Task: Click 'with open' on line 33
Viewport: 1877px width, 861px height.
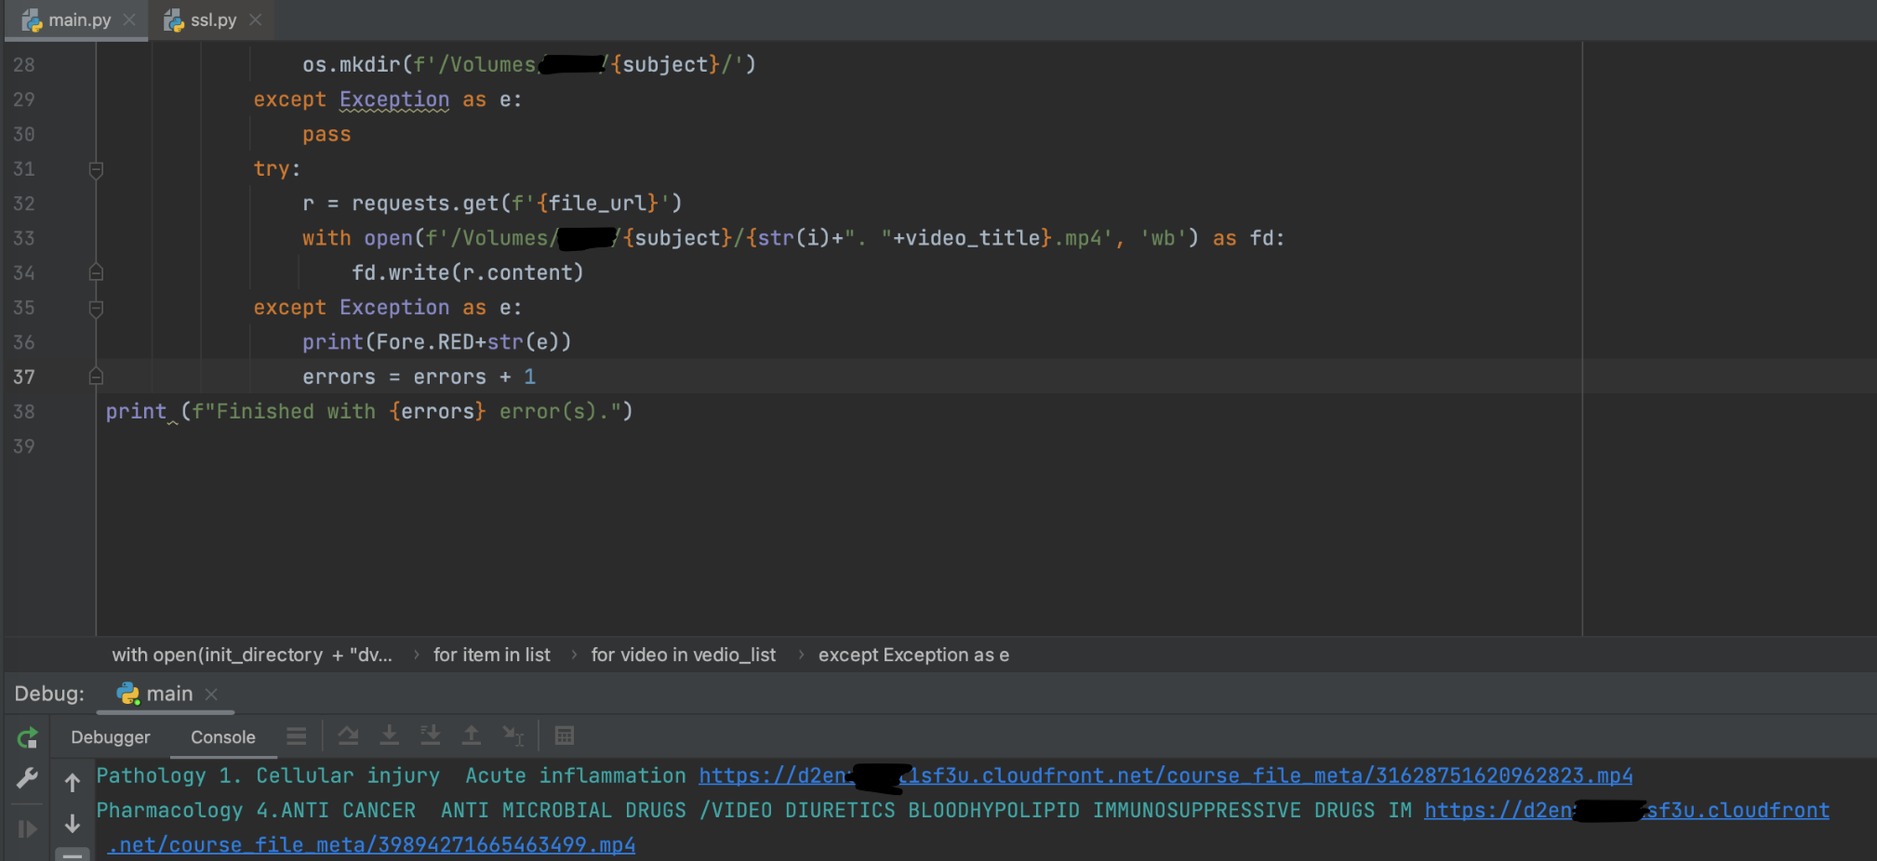Action: (x=357, y=239)
